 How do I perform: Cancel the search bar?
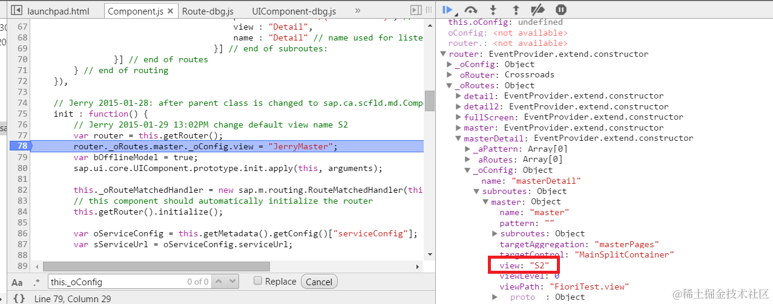(319, 282)
